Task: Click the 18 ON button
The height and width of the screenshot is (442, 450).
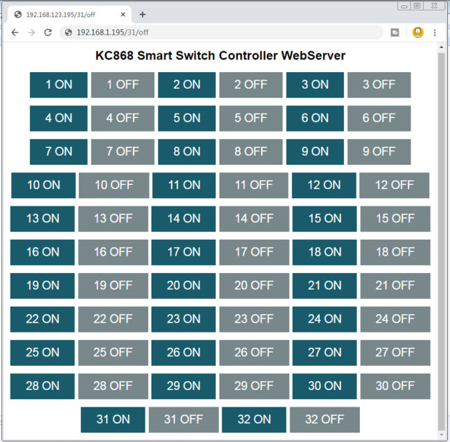Action: click(x=325, y=252)
